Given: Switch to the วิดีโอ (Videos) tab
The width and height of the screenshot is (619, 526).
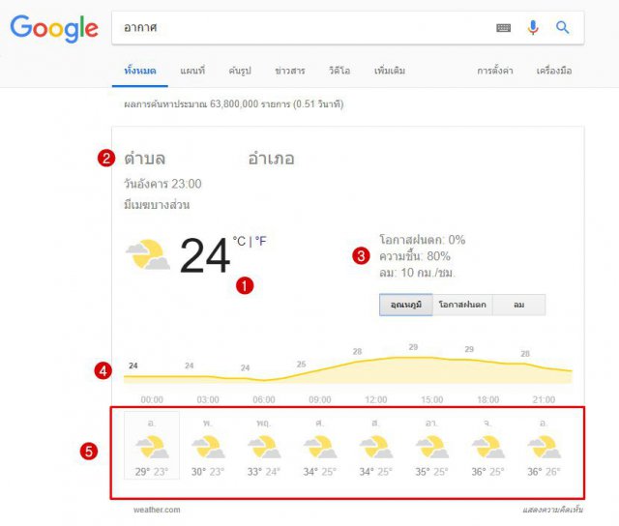Looking at the screenshot, I should (339, 72).
